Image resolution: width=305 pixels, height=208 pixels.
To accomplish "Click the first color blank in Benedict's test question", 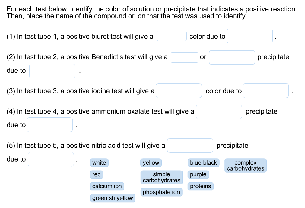I will pos(184,57).
